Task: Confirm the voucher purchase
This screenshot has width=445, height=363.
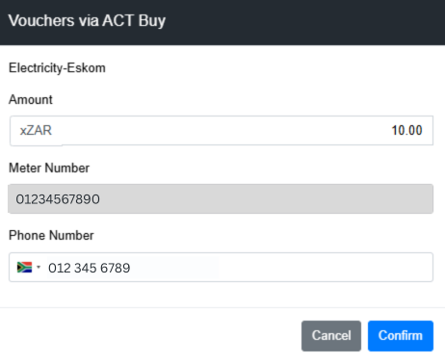Action: click(x=401, y=336)
